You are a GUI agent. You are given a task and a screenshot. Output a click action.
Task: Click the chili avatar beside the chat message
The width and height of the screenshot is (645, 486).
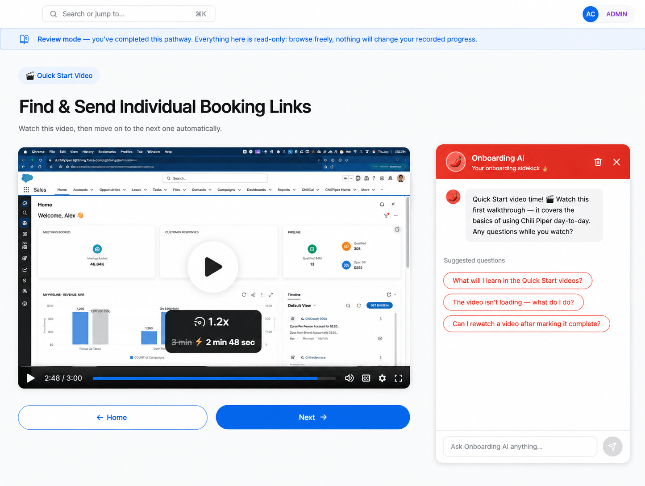[453, 197]
